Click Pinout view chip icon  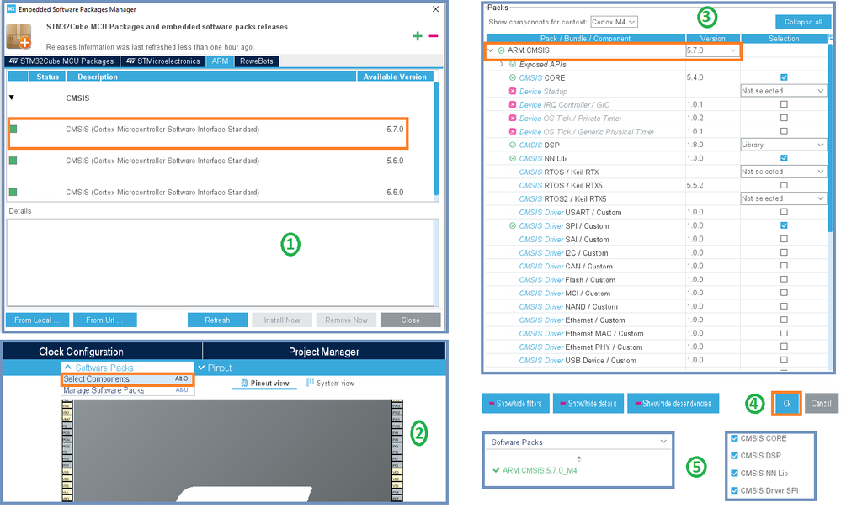(245, 384)
